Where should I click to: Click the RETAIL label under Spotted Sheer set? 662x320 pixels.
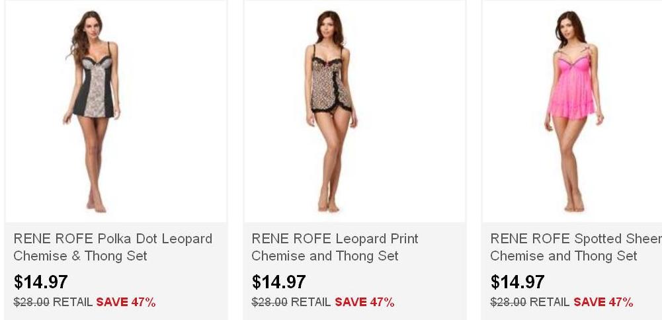click(550, 302)
